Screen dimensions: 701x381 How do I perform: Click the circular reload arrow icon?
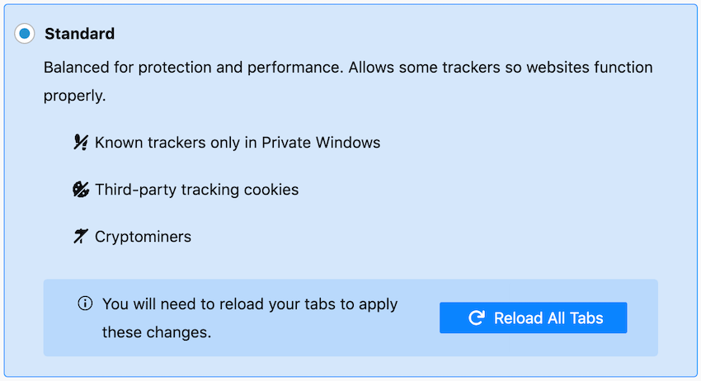[x=476, y=317]
